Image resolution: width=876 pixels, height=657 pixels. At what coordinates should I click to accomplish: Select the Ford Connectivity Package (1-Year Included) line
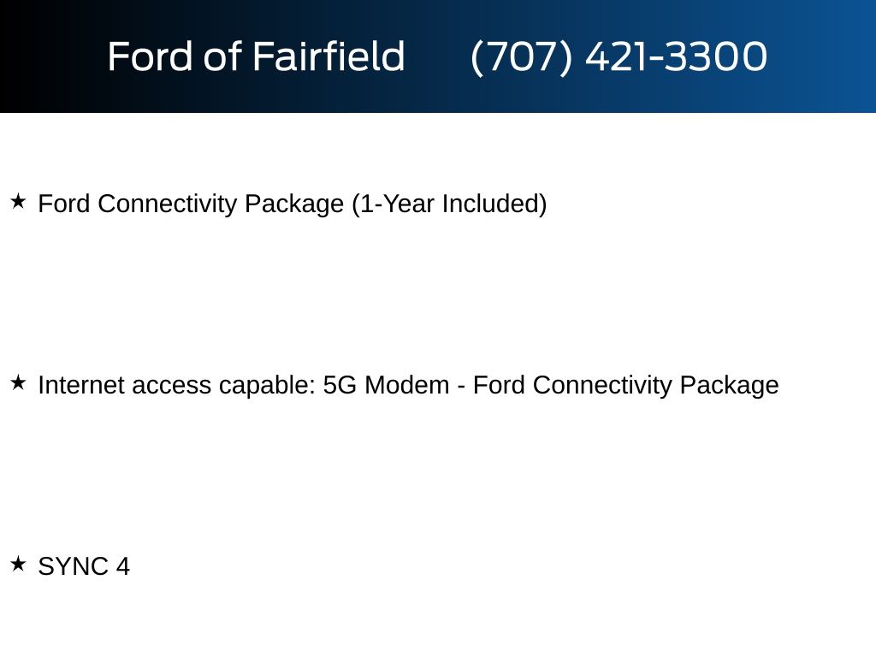pos(292,204)
